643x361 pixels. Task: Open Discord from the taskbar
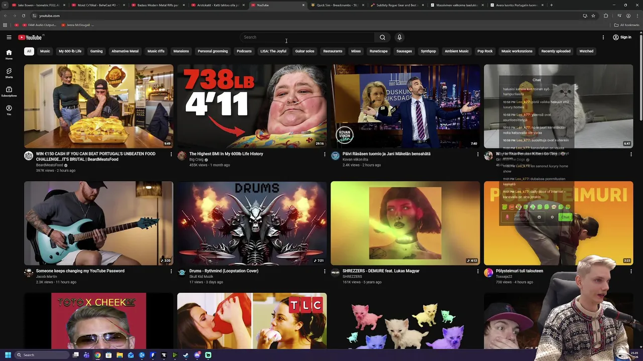pos(197,355)
